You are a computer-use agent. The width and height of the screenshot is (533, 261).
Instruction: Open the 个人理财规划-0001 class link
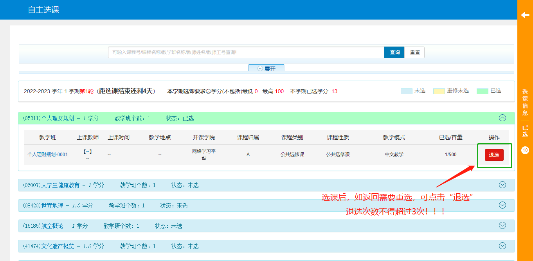tap(48, 155)
